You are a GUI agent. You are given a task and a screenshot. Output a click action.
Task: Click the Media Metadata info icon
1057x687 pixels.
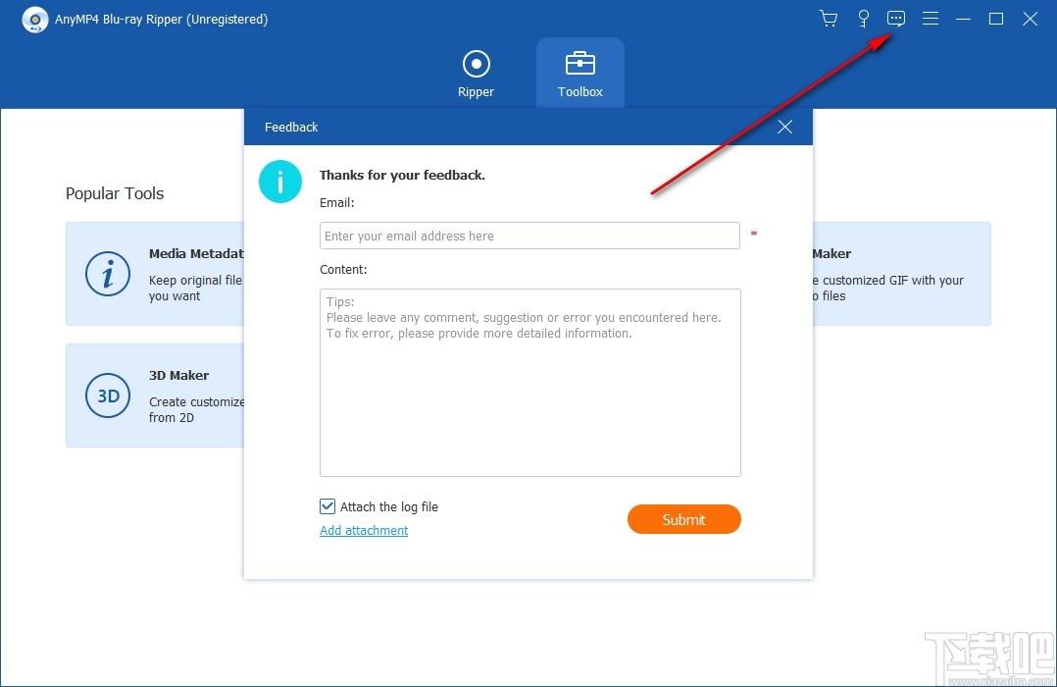tap(108, 274)
